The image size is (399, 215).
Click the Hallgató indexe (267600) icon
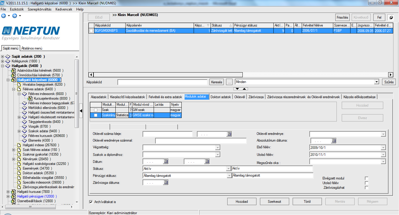point(19,145)
